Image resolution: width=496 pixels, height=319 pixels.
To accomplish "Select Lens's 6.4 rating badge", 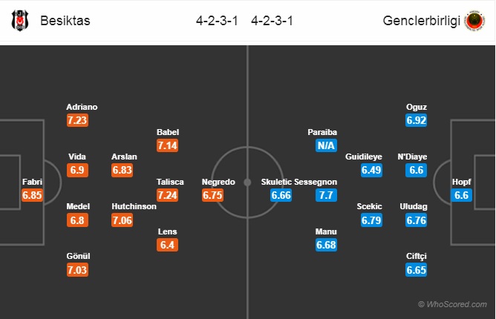I will (167, 245).
